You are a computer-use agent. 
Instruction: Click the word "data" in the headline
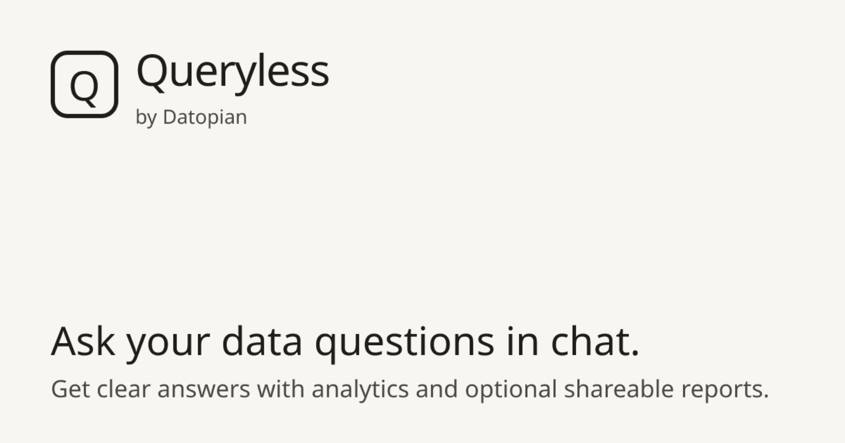[262, 341]
